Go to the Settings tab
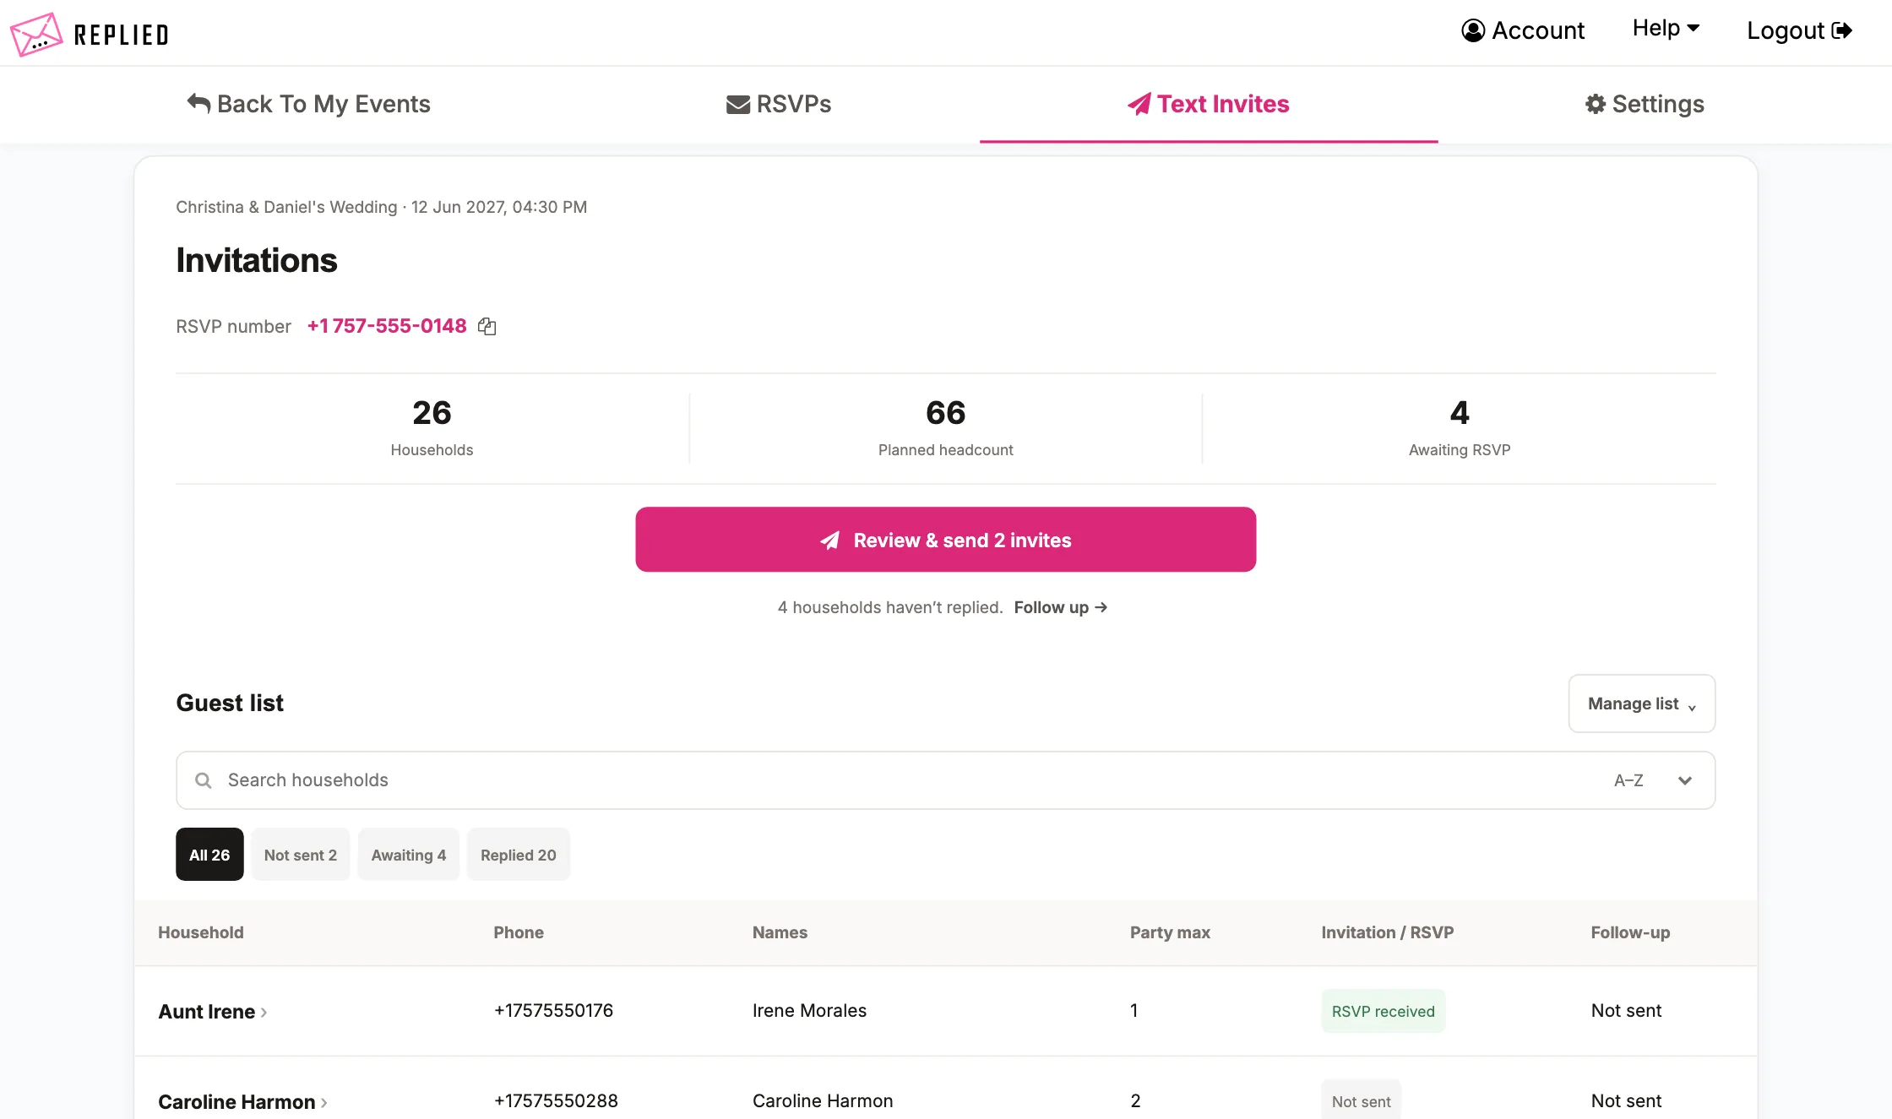The image size is (1892, 1119). pyautogui.click(x=1645, y=104)
